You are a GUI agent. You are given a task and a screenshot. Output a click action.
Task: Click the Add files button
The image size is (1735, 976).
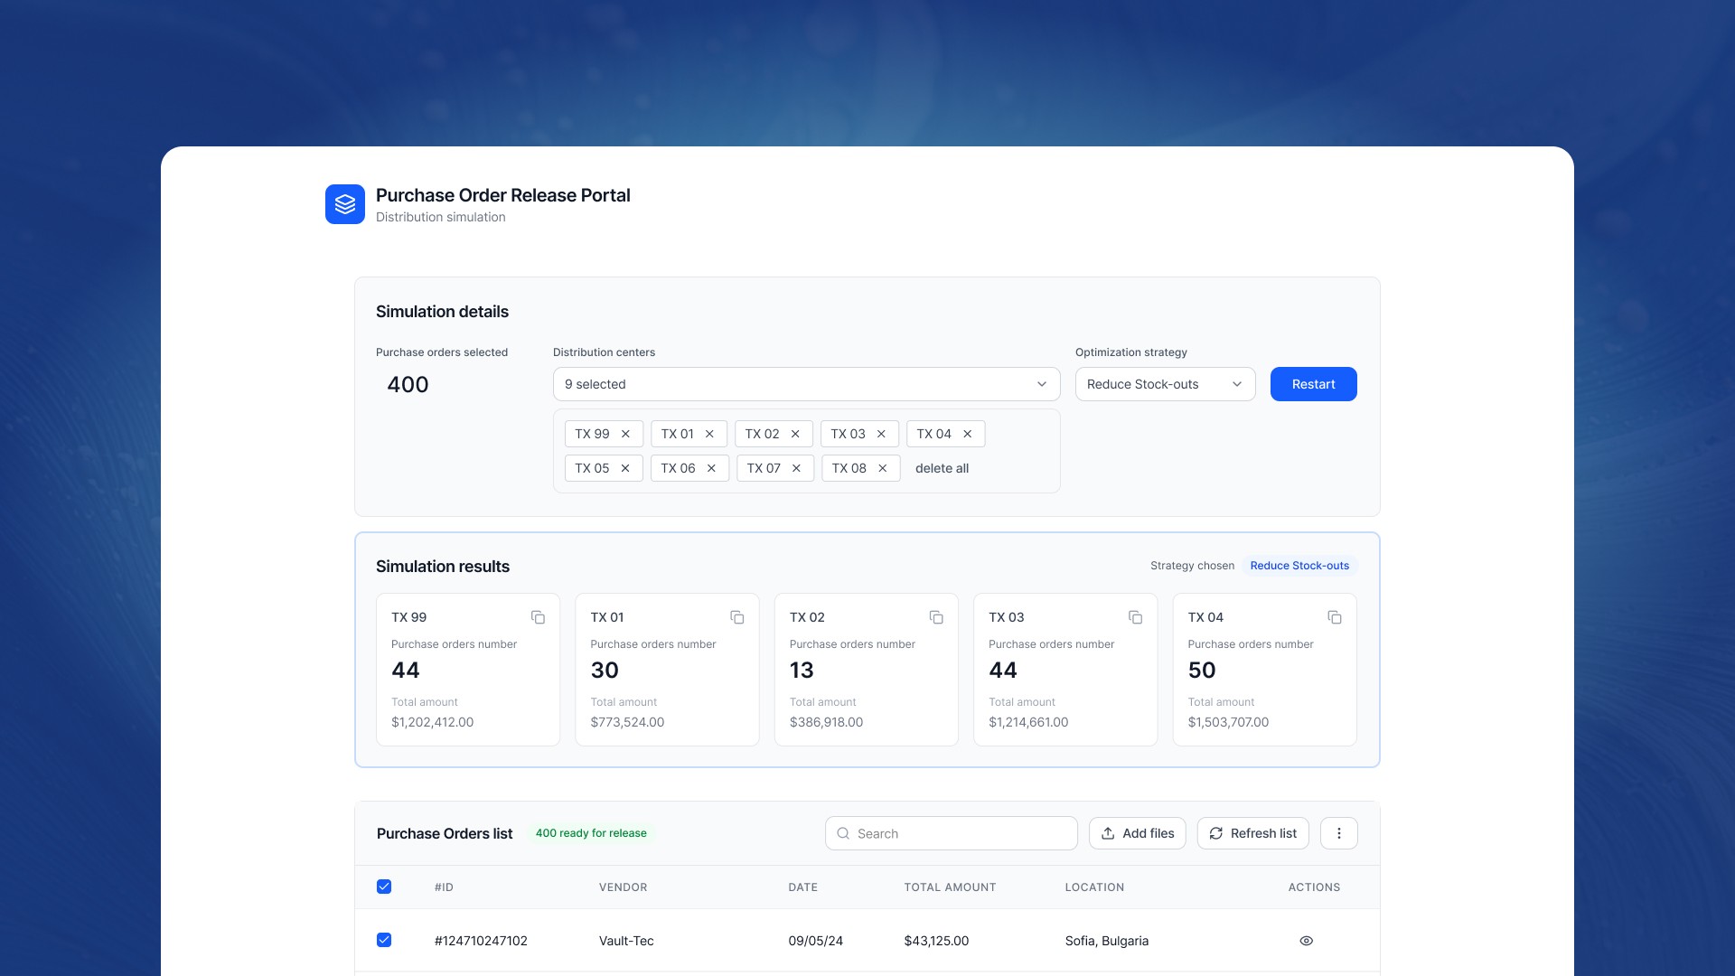click(x=1137, y=833)
